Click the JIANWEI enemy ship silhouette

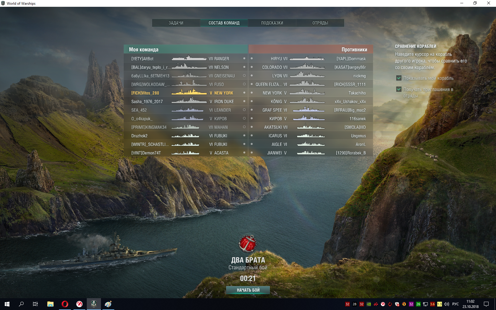[311, 152]
